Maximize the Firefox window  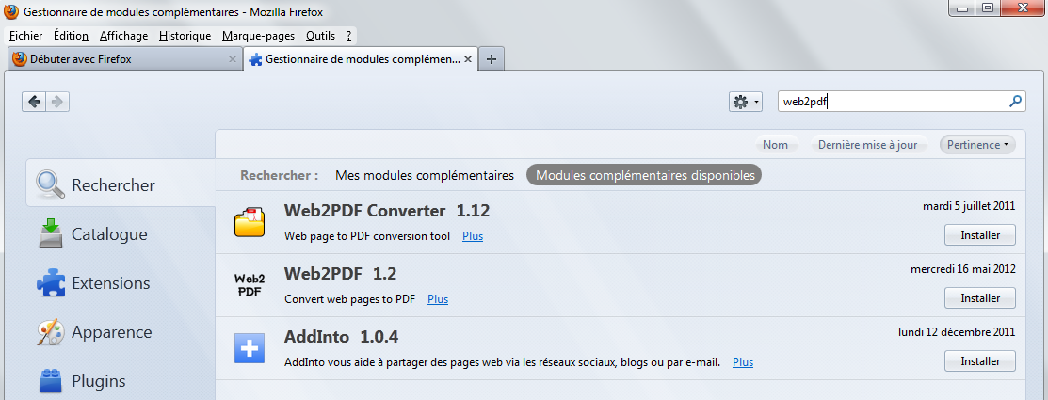coord(987,8)
